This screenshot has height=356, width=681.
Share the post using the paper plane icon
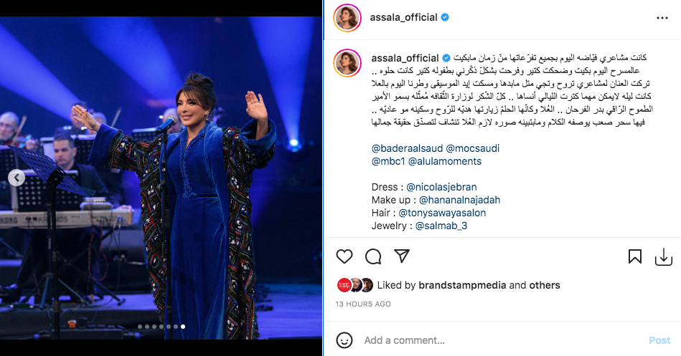point(402,256)
